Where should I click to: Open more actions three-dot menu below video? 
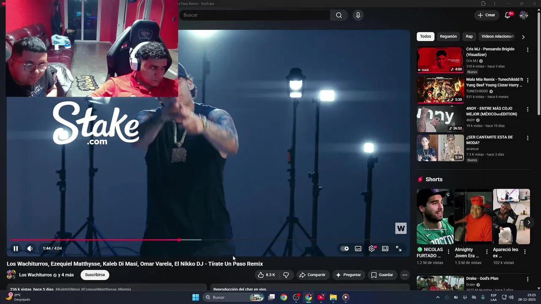click(404, 275)
